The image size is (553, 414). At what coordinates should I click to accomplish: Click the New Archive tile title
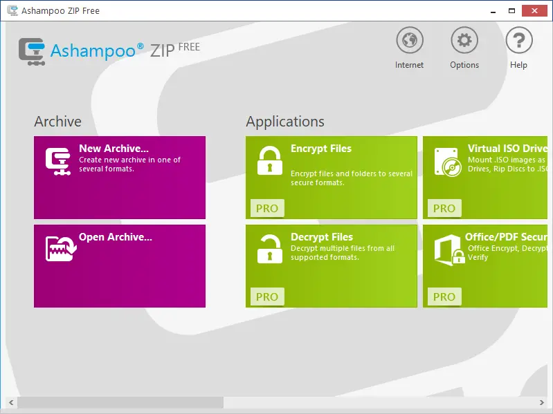tap(114, 148)
